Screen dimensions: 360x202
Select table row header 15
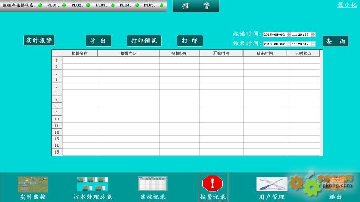pyautogui.click(x=57, y=152)
